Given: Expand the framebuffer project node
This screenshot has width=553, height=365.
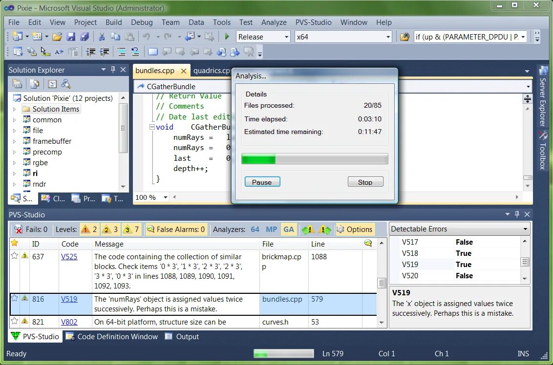Looking at the screenshot, I should 14,141.
